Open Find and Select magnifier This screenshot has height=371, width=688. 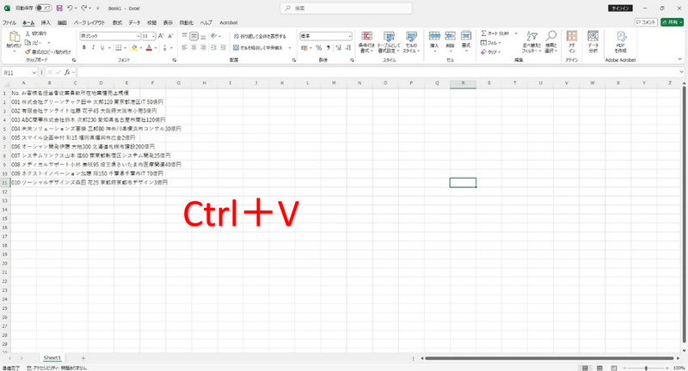pyautogui.click(x=551, y=42)
